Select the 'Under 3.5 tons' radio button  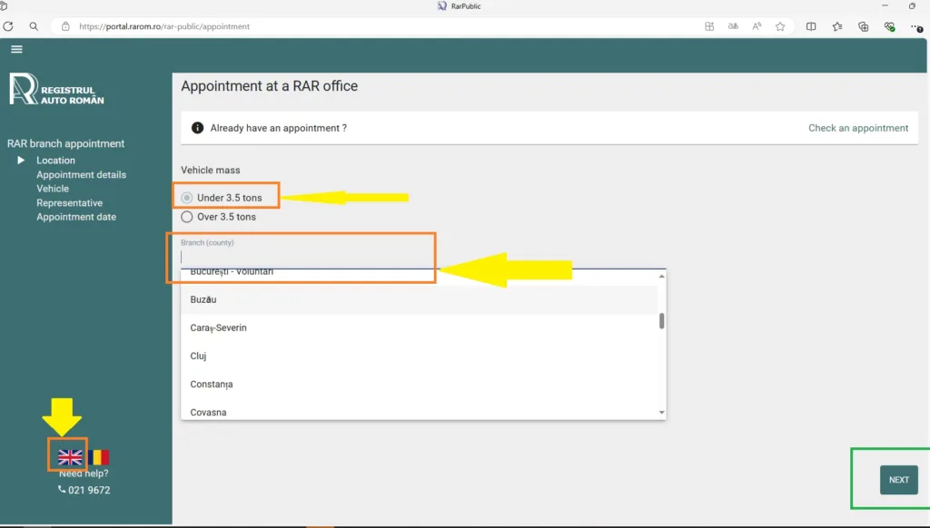[187, 198]
